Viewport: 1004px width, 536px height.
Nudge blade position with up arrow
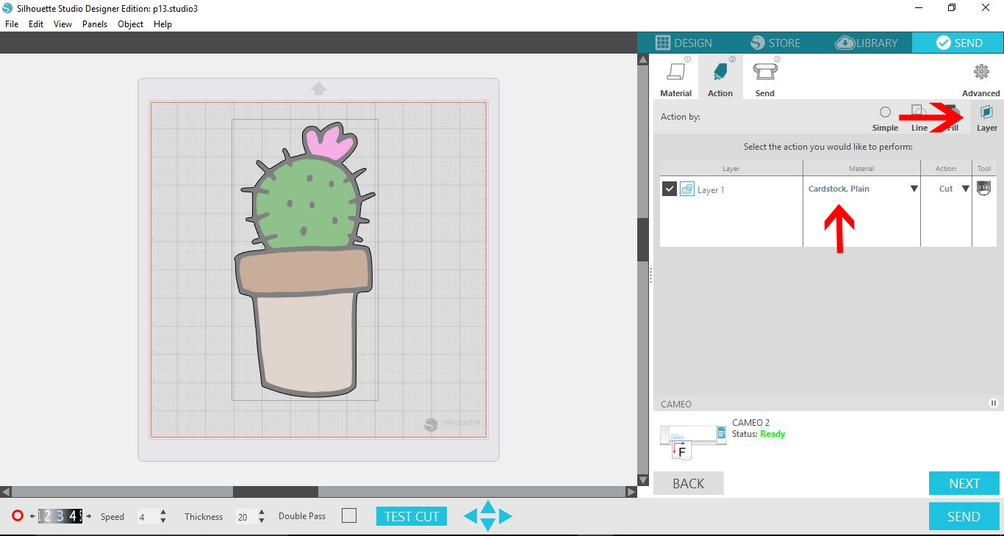click(x=488, y=506)
